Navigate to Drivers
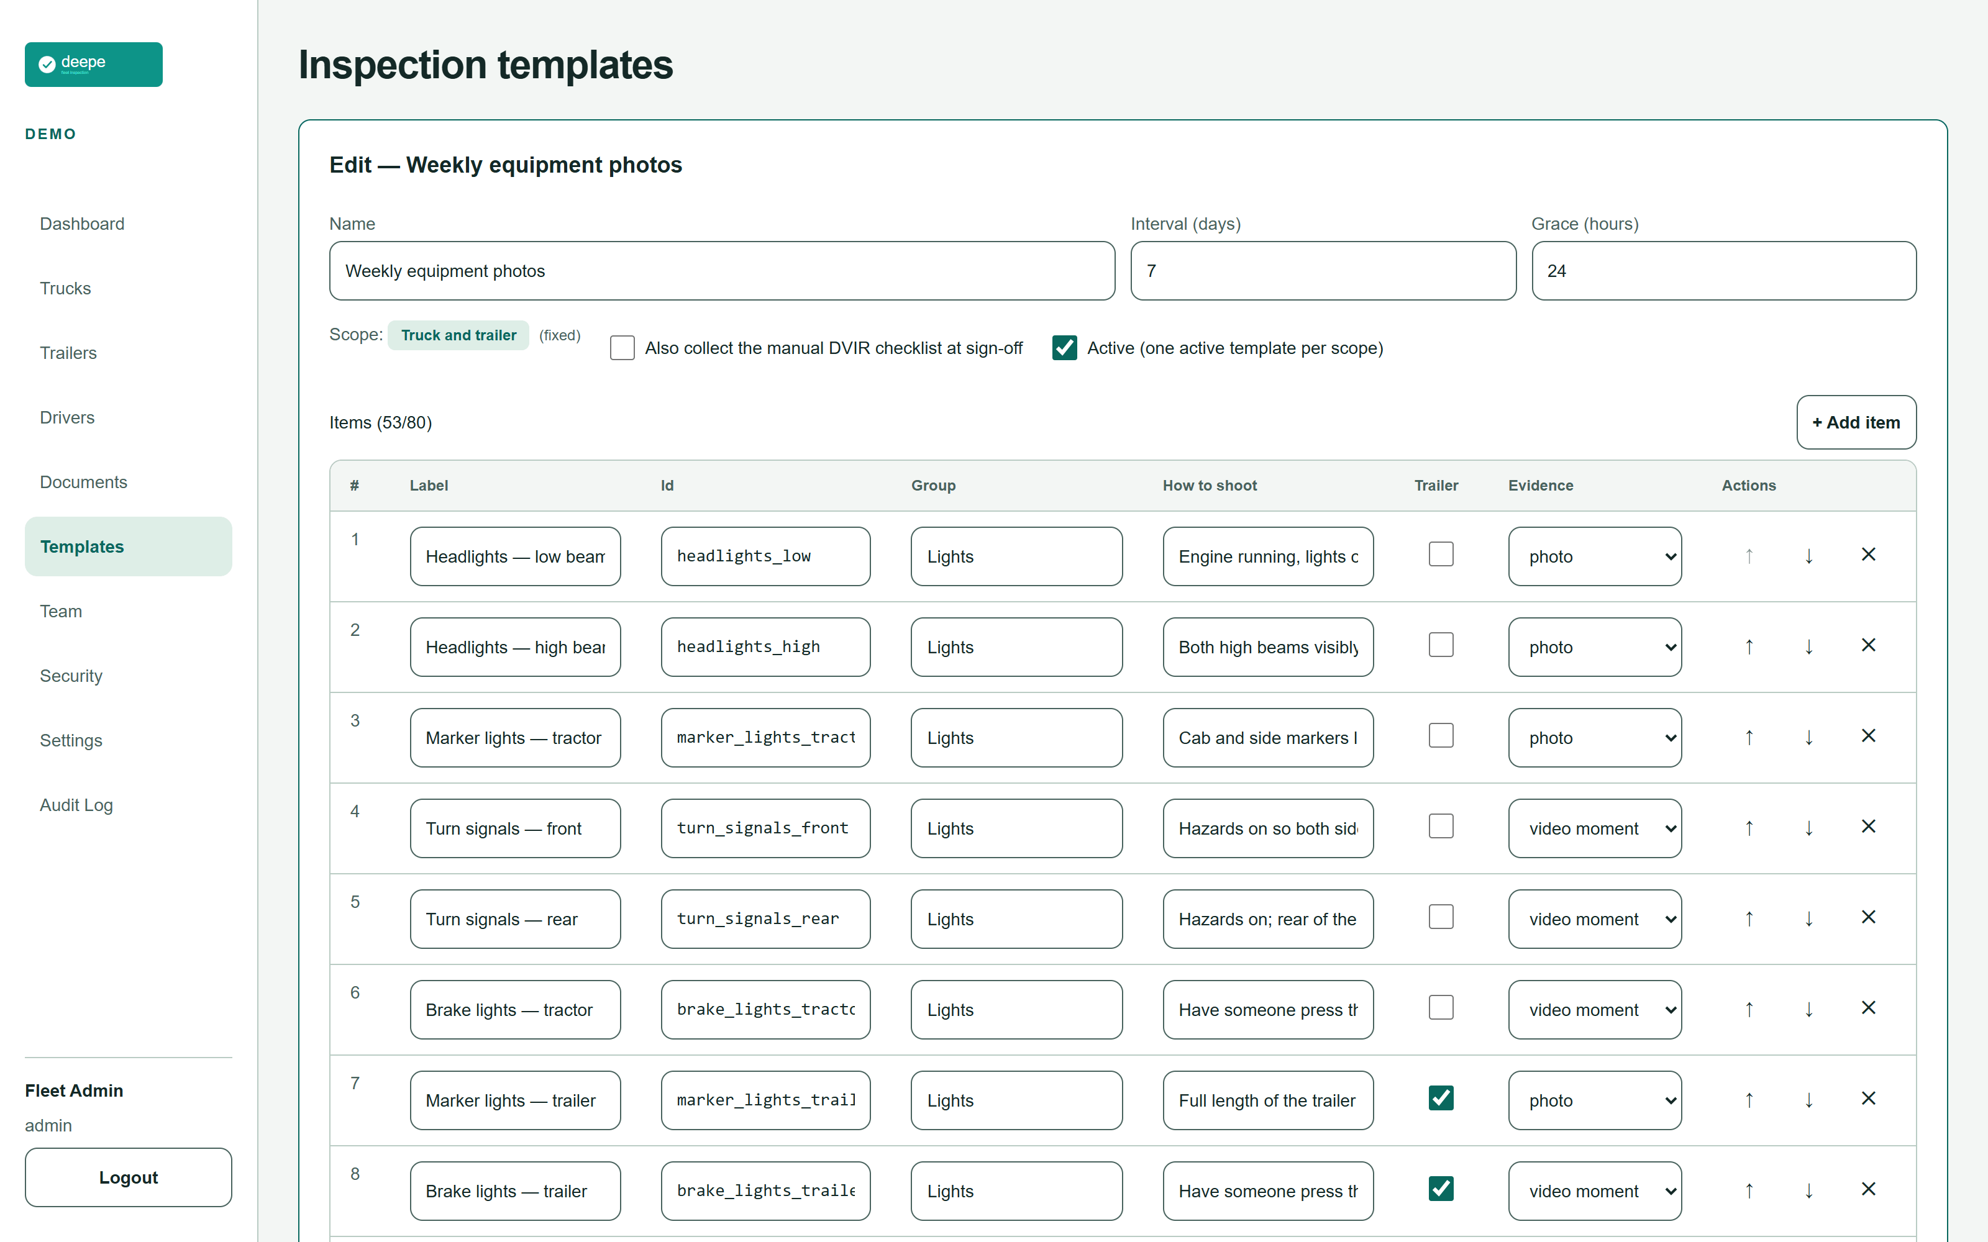The height and width of the screenshot is (1242, 1988). (128, 417)
